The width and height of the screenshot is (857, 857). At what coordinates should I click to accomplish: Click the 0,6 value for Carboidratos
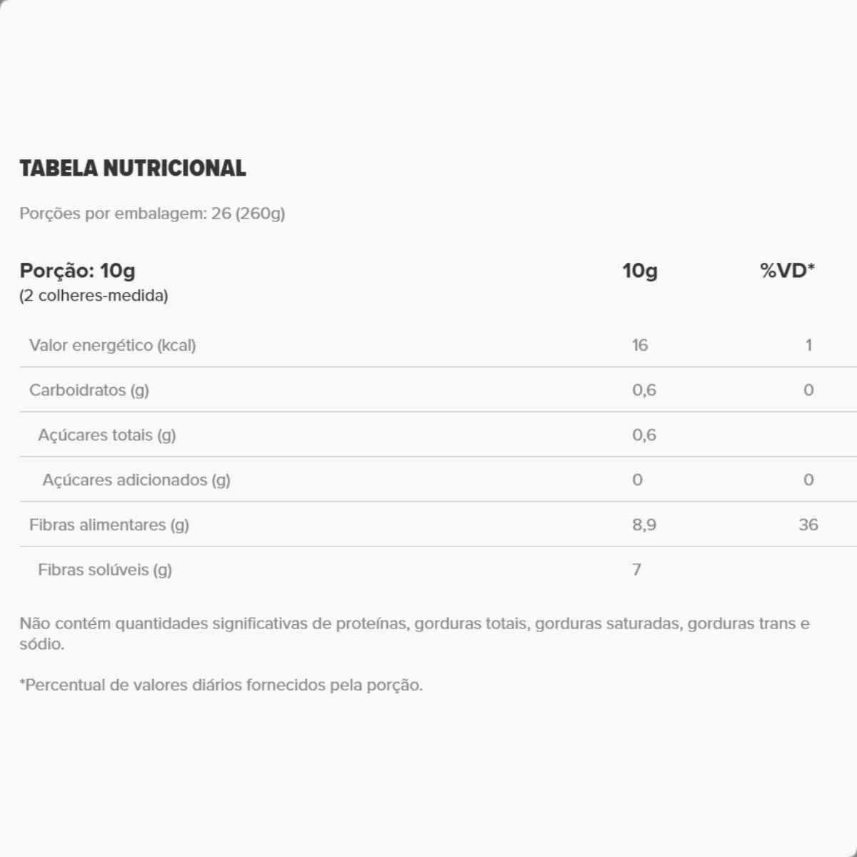pos(643,391)
